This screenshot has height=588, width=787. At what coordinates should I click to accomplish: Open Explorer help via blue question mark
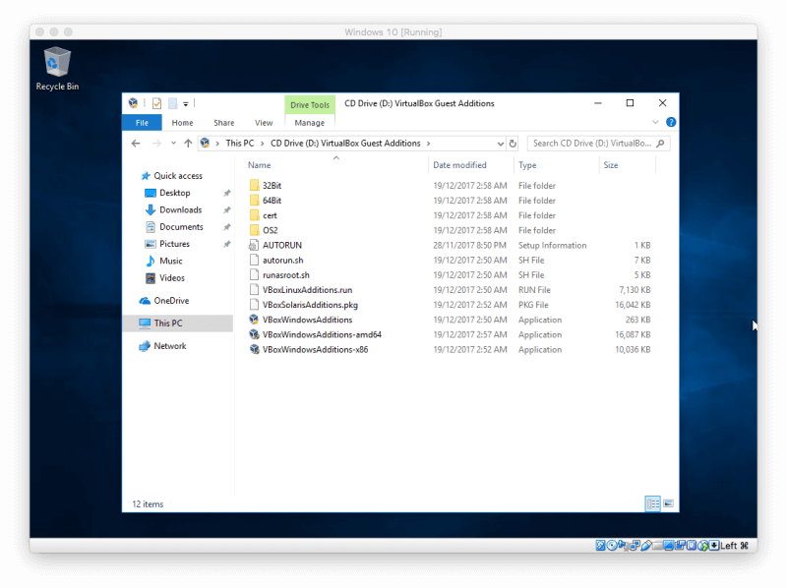click(x=671, y=122)
